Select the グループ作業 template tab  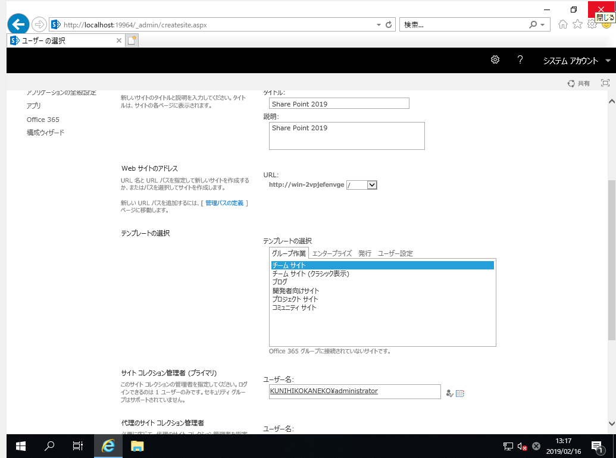click(289, 253)
